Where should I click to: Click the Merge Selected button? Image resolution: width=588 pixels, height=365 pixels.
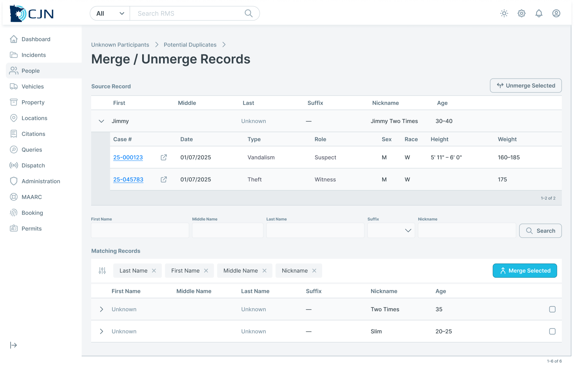tap(525, 271)
